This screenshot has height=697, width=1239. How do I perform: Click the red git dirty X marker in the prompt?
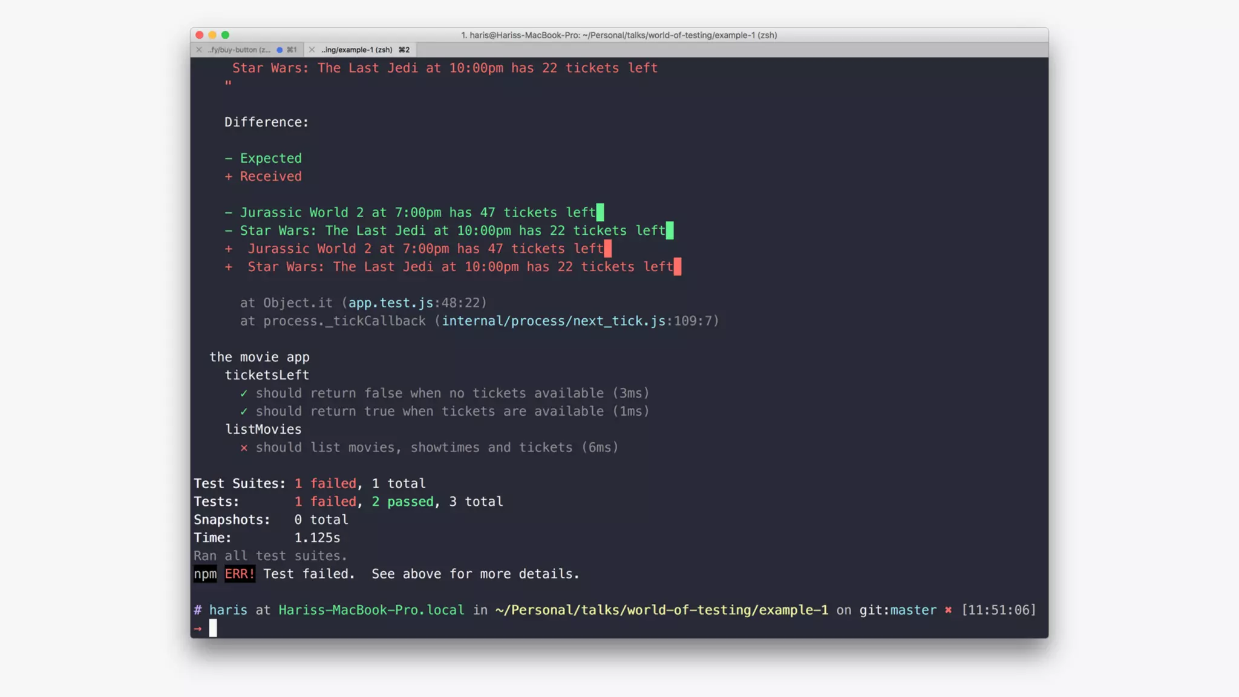[948, 610]
